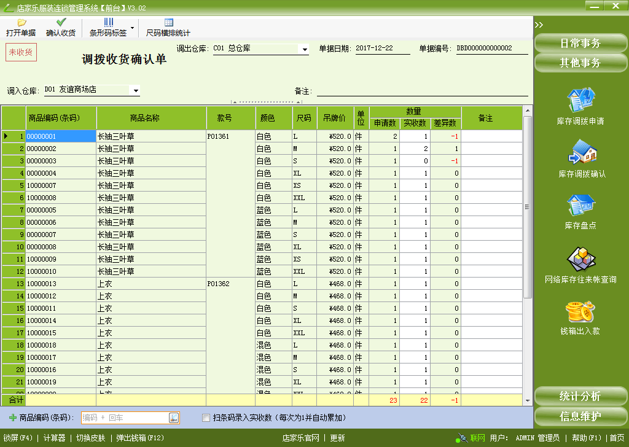
Task: Open 其他事务 sidebar section
Action: pyautogui.click(x=580, y=63)
